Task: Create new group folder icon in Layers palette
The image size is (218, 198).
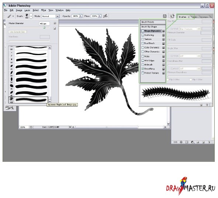Action: [x=198, y=142]
